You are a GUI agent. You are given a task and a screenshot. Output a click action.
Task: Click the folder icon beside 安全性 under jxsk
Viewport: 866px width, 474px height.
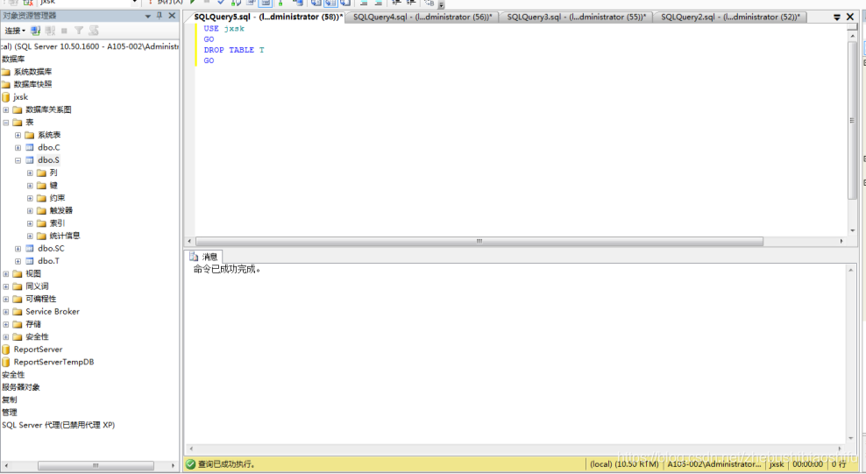[18, 337]
